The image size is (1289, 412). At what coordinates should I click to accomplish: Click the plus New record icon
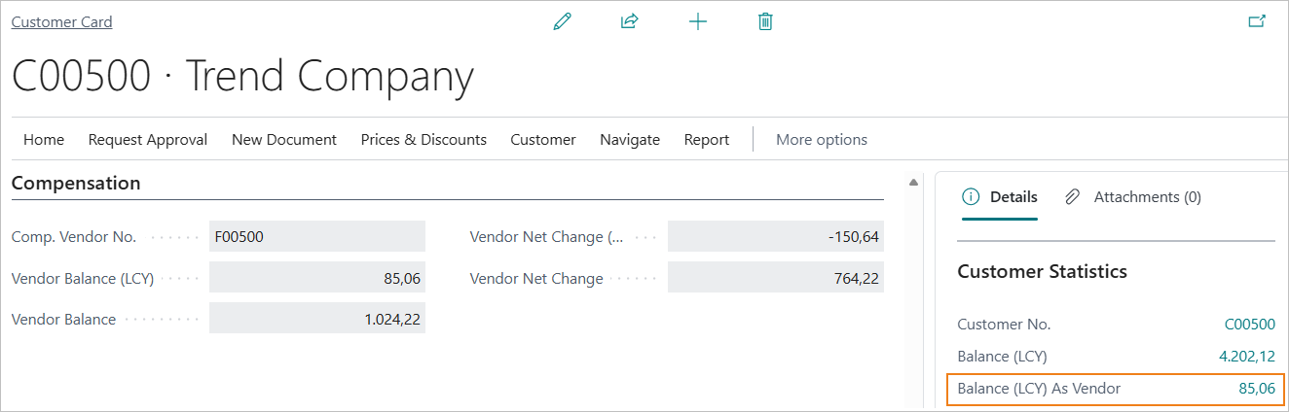[697, 21]
